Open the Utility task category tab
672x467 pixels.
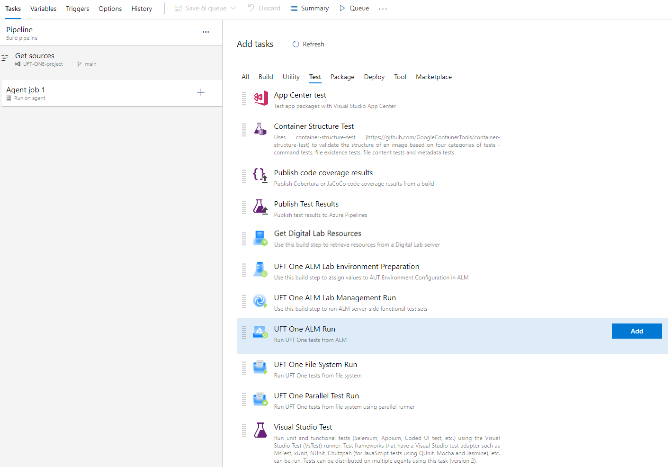point(291,77)
